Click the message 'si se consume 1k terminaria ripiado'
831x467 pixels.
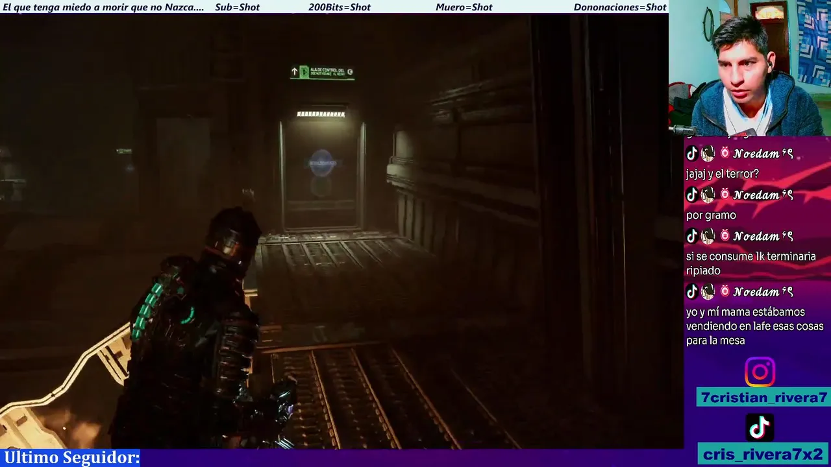click(750, 263)
